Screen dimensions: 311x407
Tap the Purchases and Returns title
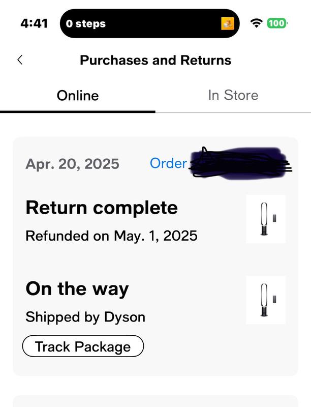tap(155, 60)
